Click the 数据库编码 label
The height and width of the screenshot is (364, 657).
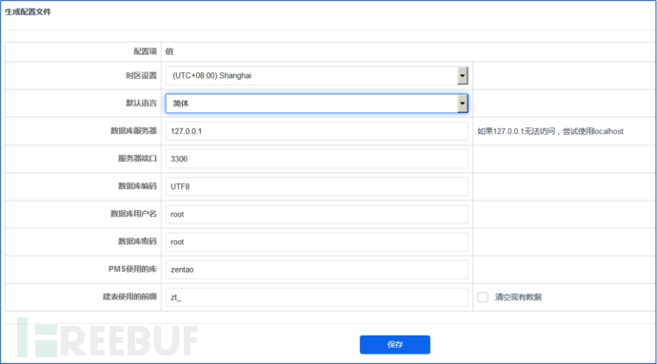tap(137, 186)
